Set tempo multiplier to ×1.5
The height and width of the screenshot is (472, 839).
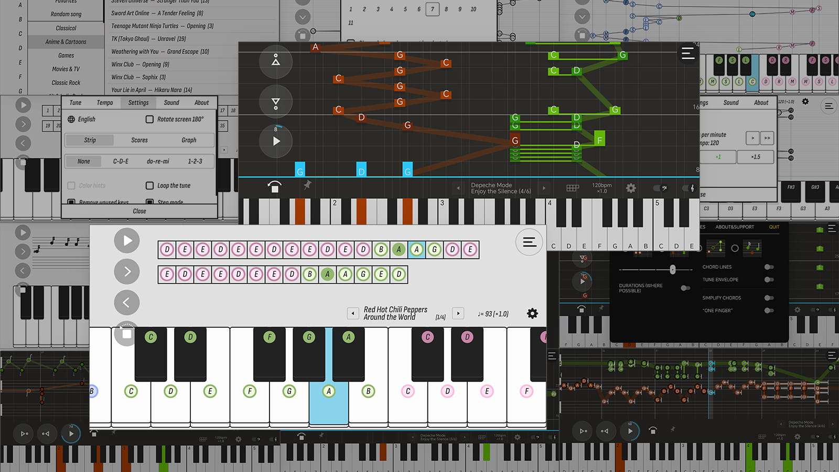[756, 157]
